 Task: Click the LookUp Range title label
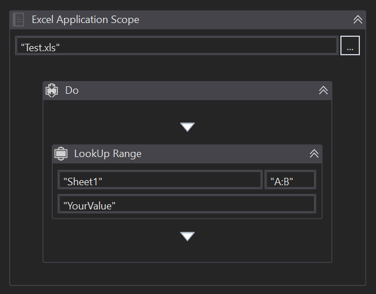108,154
